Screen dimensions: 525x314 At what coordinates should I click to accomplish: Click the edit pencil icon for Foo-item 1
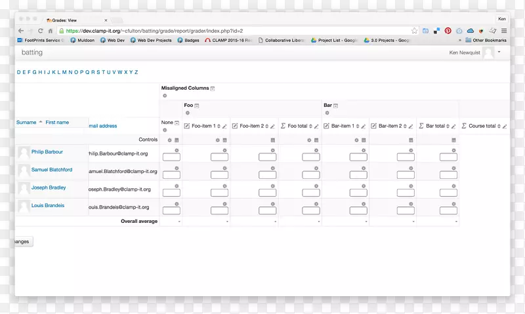point(225,126)
